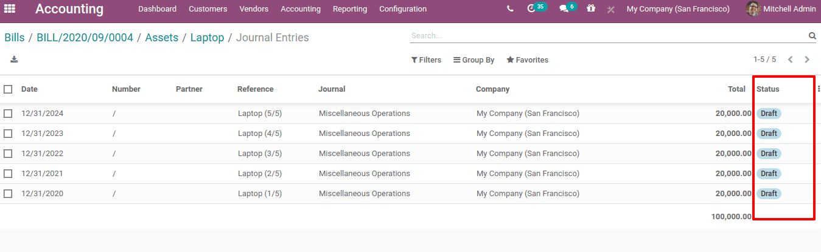Click date 12/31/2020 cell
The height and width of the screenshot is (252, 821).
click(43, 194)
